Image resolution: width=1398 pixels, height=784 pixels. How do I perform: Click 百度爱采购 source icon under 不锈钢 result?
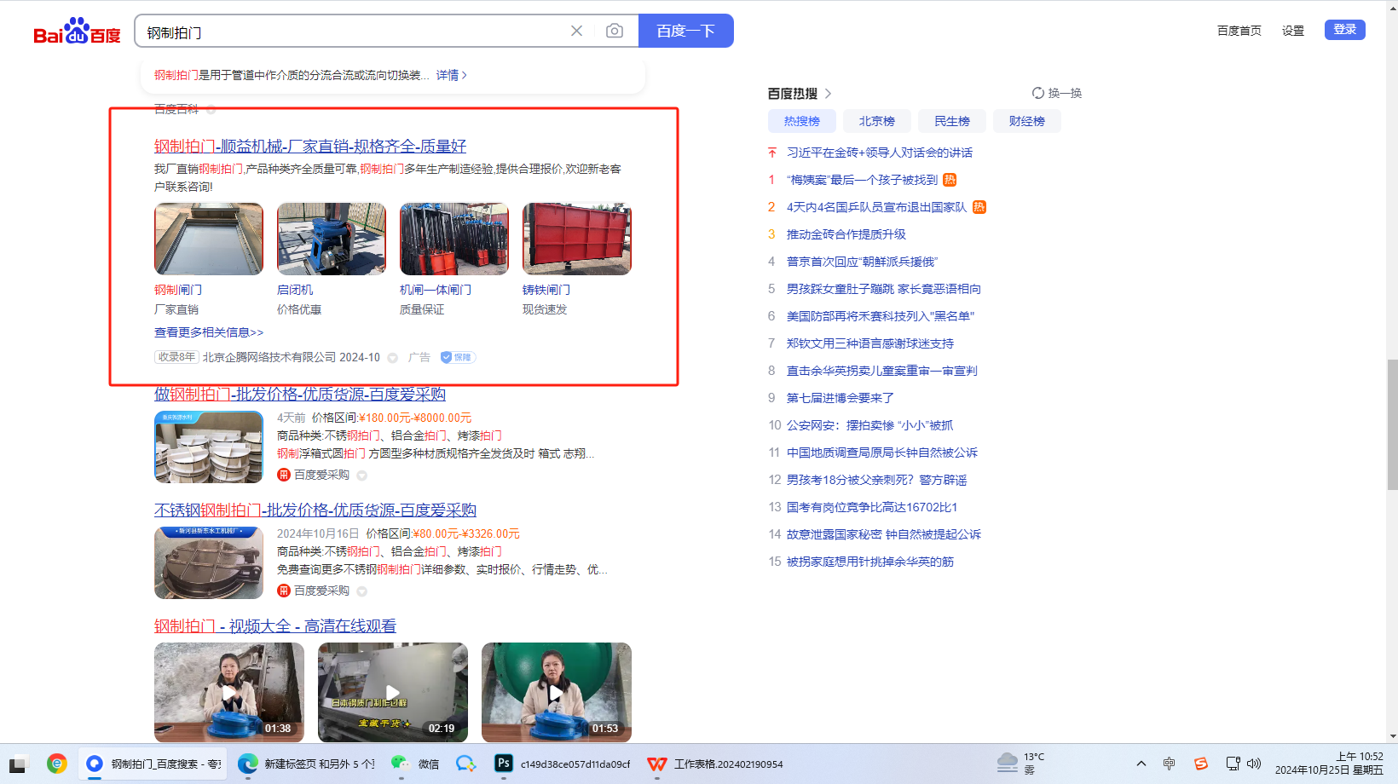[x=284, y=591]
